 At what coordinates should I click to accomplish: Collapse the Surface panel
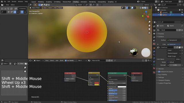coord(161,37)
